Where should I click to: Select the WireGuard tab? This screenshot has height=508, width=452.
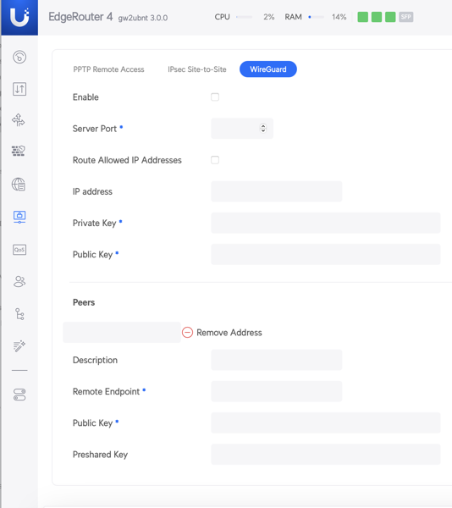(x=268, y=69)
